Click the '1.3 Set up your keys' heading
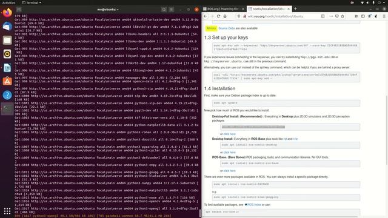388x218 pixels. [226, 38]
